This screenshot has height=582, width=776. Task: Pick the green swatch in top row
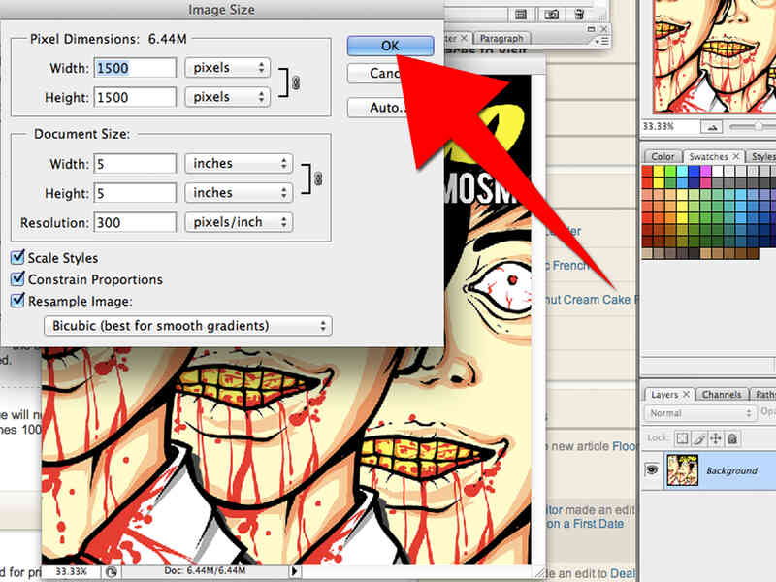pos(670,172)
